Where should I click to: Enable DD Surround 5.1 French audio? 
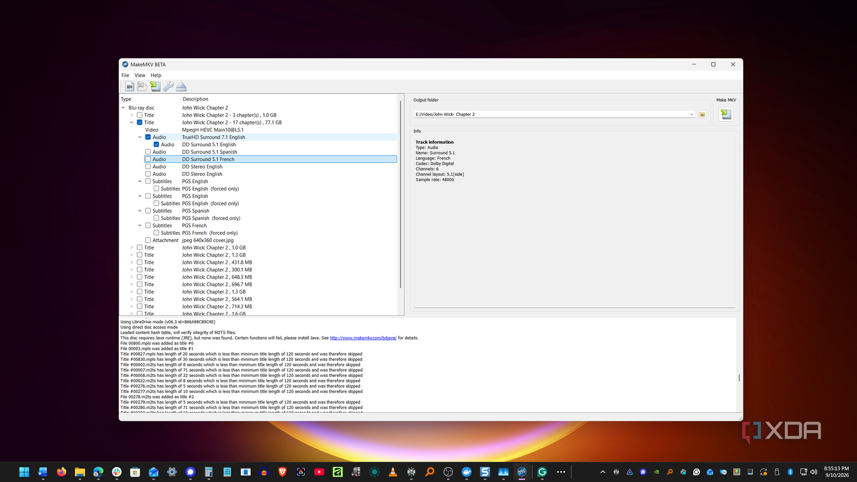pyautogui.click(x=148, y=159)
